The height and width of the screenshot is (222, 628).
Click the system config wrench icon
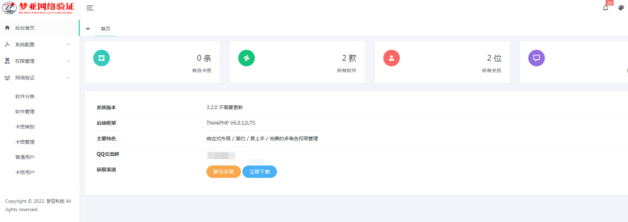[7, 44]
